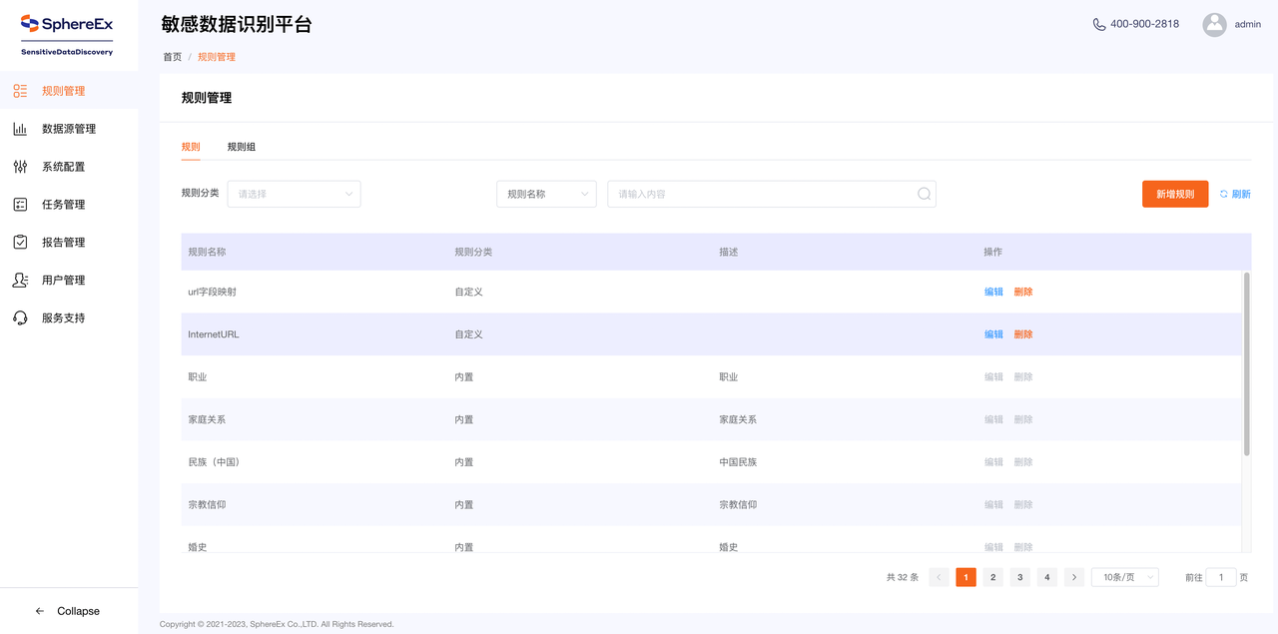Viewport: 1278px width, 634px height.
Task: Click the 服务支持 headset icon
Action: (20, 318)
